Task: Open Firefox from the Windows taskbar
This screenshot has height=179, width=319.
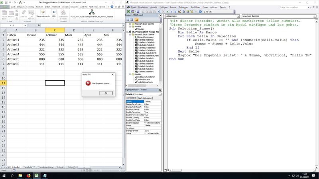Action: pyautogui.click(x=28, y=175)
